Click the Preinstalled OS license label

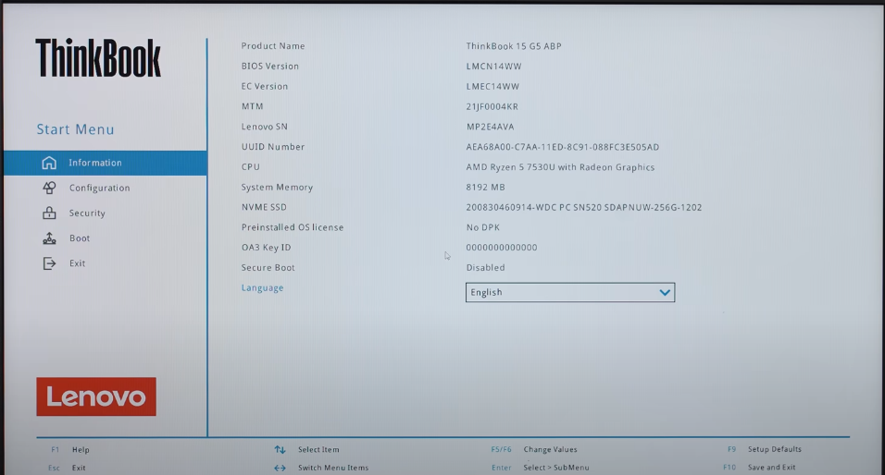click(x=293, y=227)
